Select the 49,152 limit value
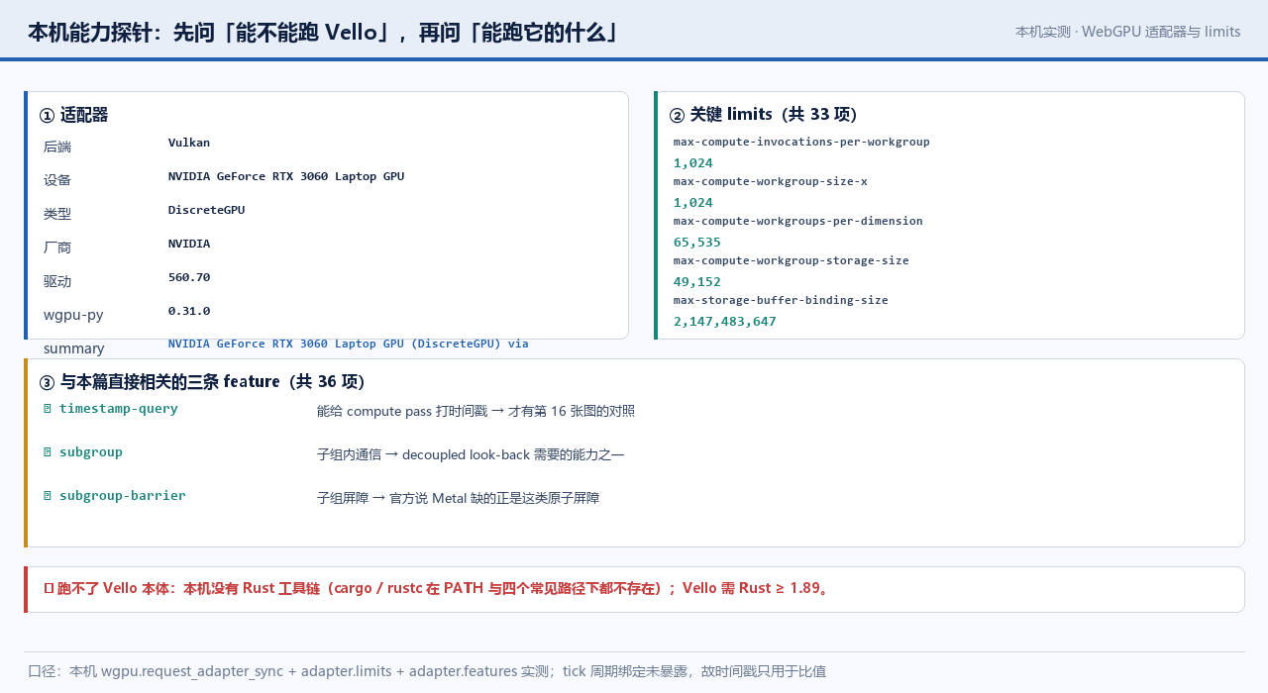The width and height of the screenshot is (1268, 693). (x=697, y=282)
